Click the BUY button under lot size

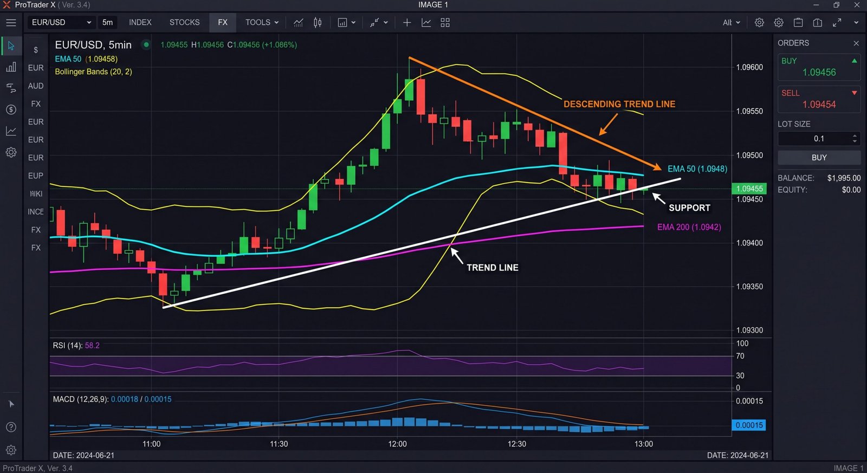coord(819,158)
